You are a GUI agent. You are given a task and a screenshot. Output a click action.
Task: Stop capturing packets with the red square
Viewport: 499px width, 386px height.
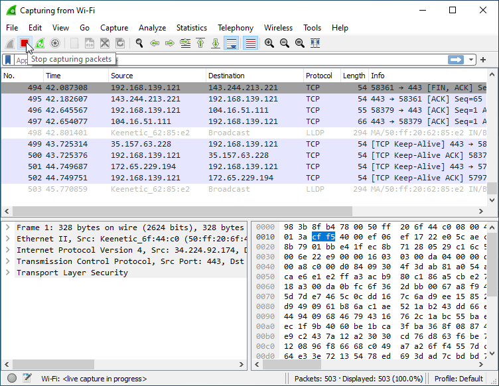[x=25, y=43]
